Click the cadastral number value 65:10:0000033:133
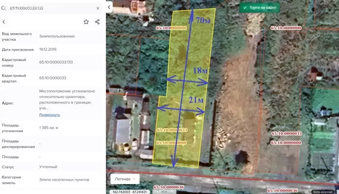 (56, 62)
